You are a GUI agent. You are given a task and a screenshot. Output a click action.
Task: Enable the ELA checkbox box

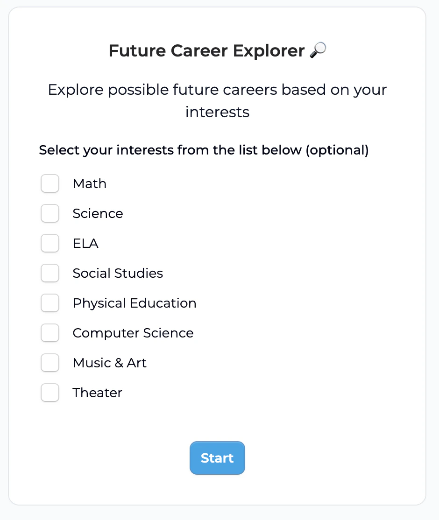pyautogui.click(x=50, y=243)
